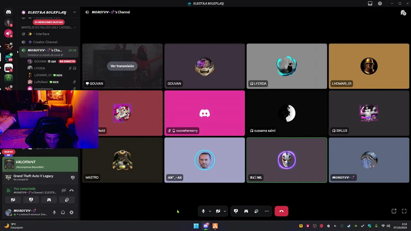Open MOROTVV user profile in user panel

point(26,212)
